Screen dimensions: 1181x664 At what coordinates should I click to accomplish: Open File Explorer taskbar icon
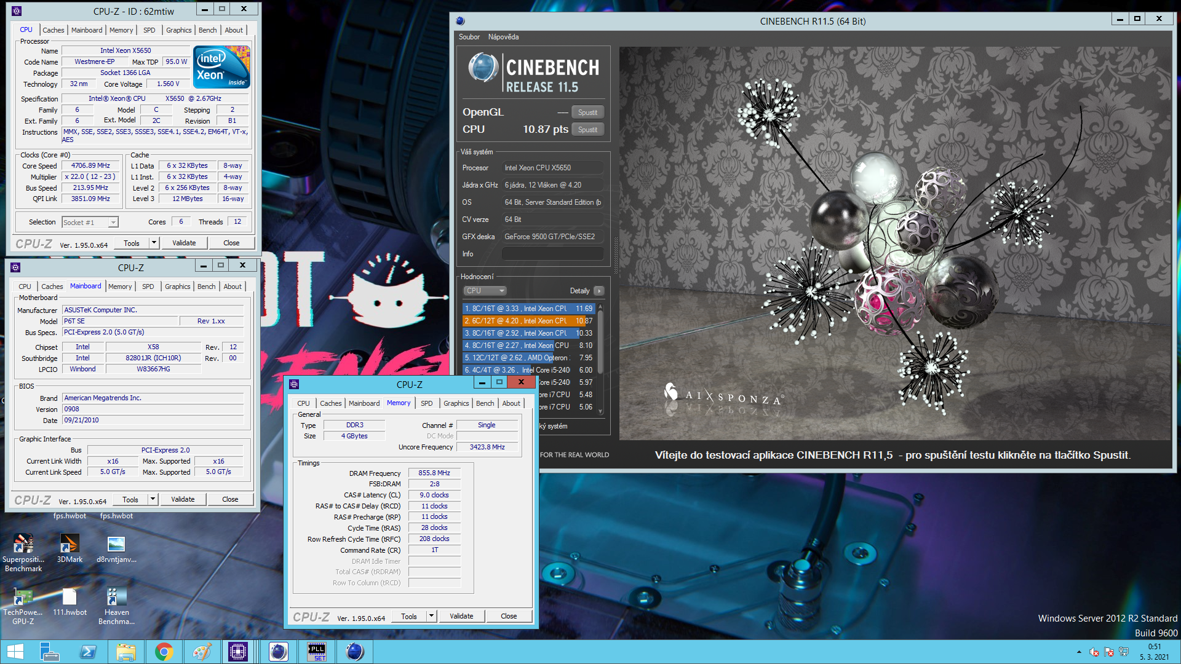125,652
